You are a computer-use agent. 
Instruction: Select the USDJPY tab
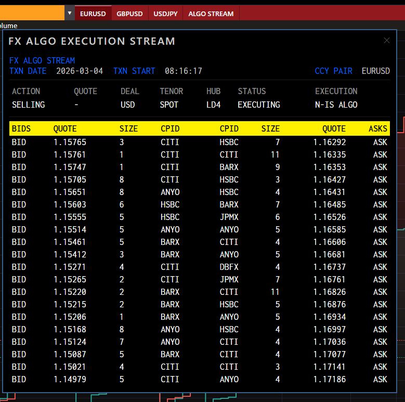coord(165,14)
